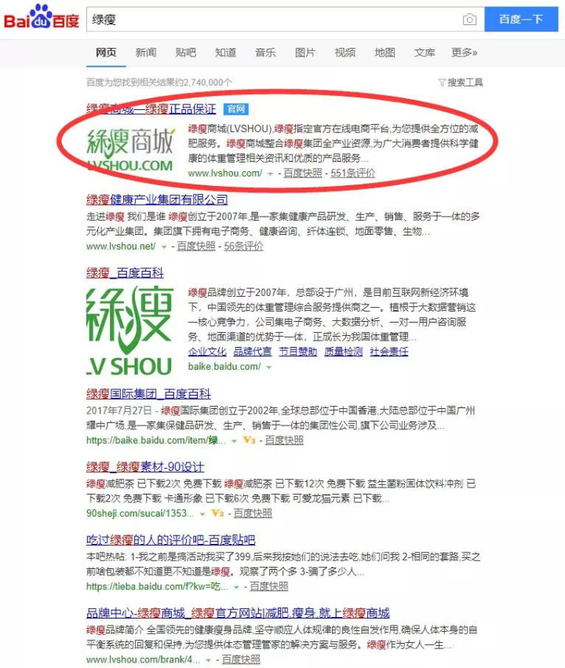The width and height of the screenshot is (565, 668).
Task: Expand dropdown arrow next to baike.baidu.com/
Action: pyautogui.click(x=268, y=367)
